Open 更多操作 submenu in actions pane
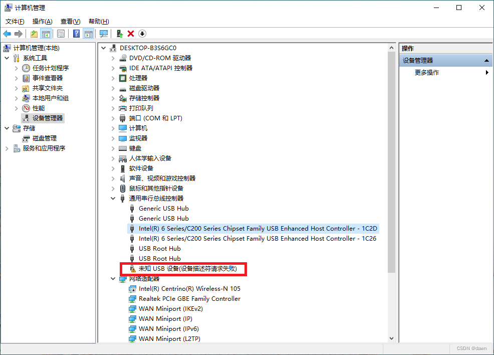This screenshot has width=494, height=355. [x=446, y=73]
